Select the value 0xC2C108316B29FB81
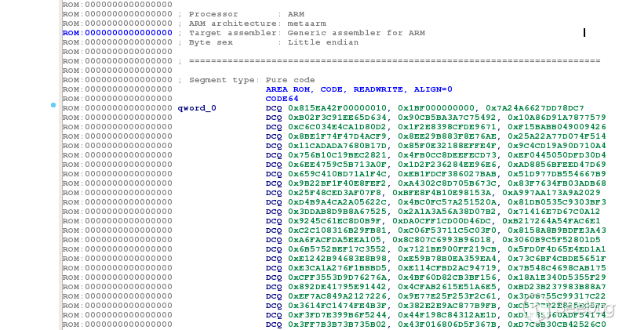Screen dimensions: 637x330 337,230
